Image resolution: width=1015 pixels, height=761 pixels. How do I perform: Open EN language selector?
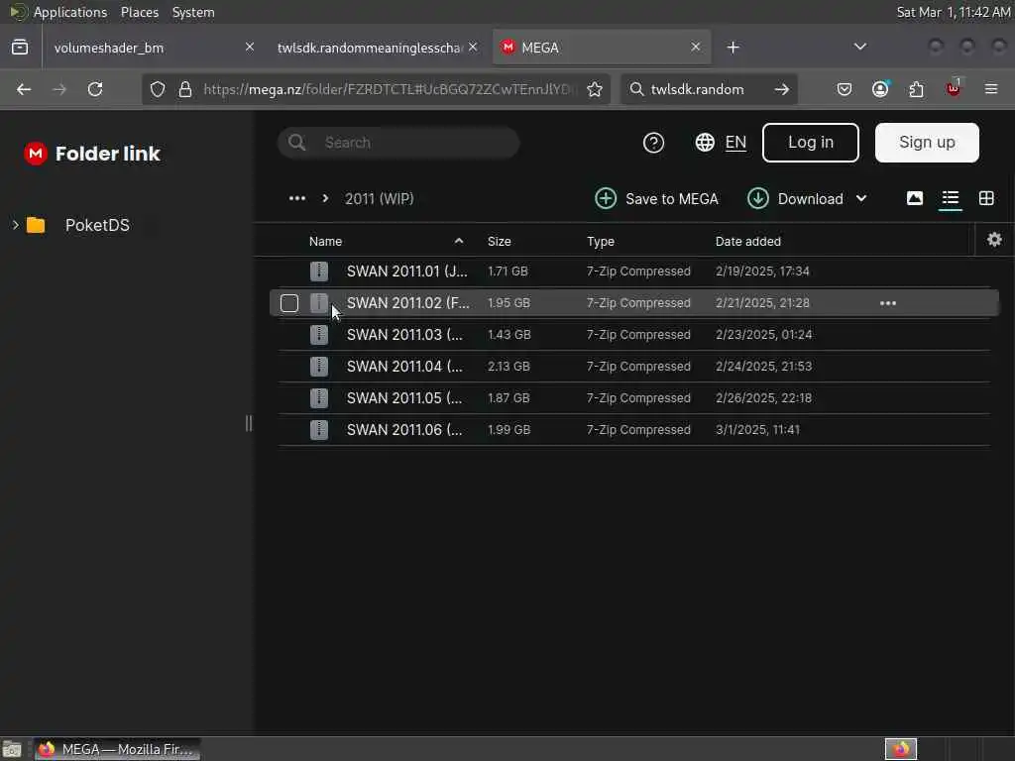(735, 143)
